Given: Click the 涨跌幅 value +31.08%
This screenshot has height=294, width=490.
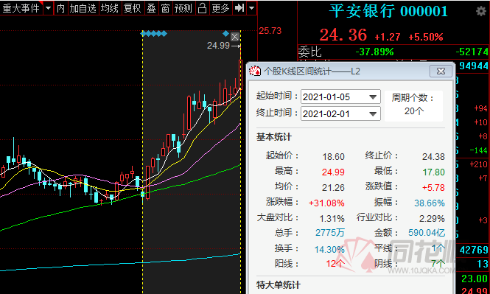Looking at the screenshot, I should click(326, 203).
